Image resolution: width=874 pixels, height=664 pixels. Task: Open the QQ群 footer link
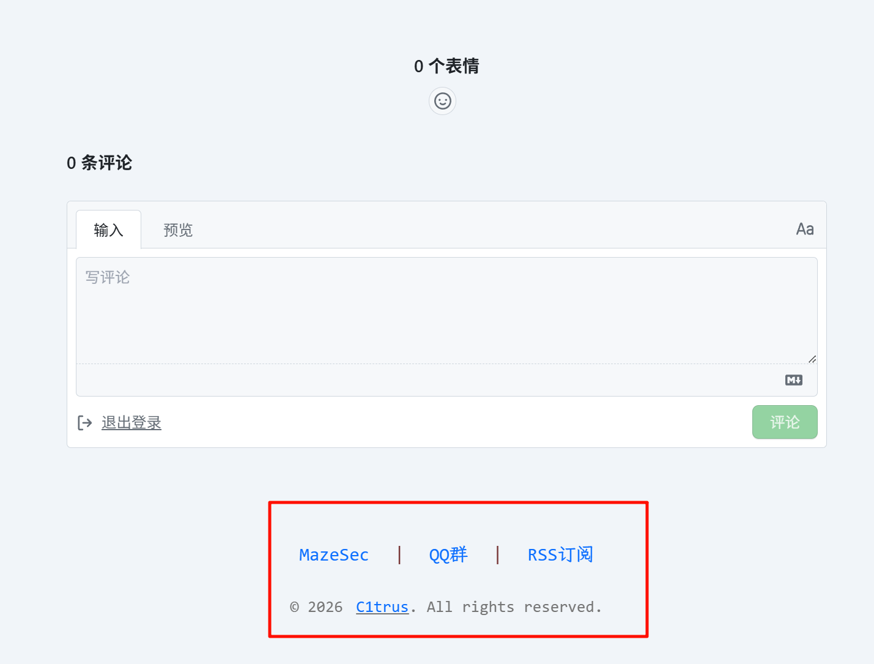448,555
